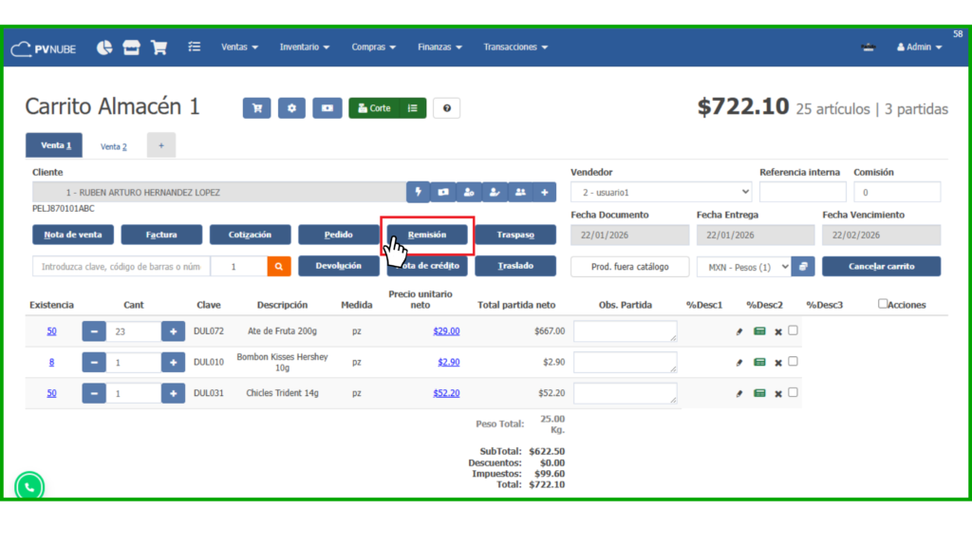Remove Ate de Fruta row with X
The width and height of the screenshot is (972, 547).
(777, 332)
